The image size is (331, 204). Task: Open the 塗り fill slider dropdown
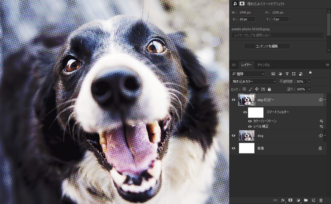point(309,89)
